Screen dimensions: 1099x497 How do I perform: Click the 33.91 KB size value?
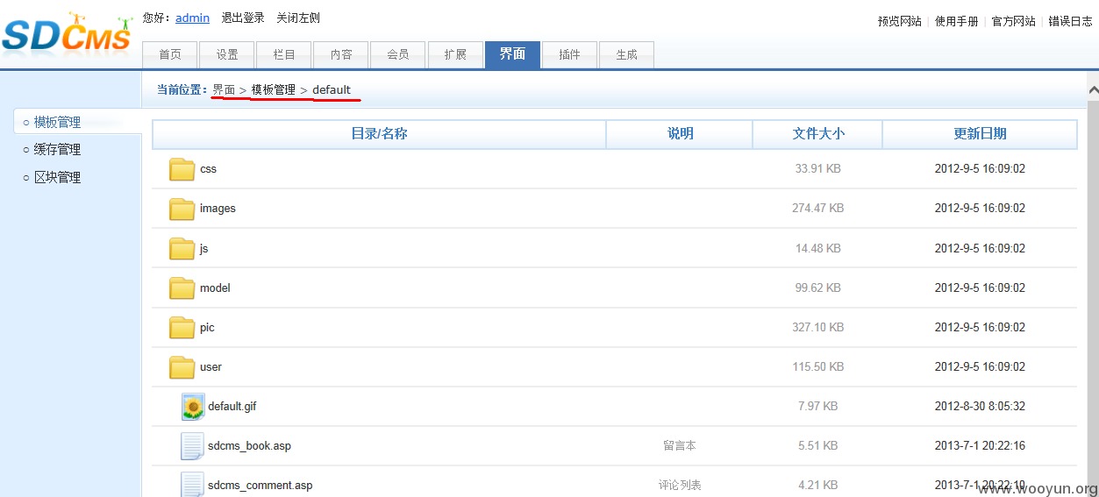point(817,169)
